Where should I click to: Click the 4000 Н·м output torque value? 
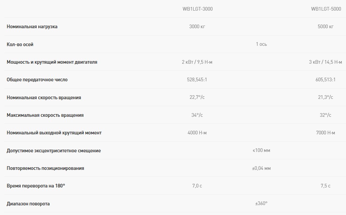[197, 133]
